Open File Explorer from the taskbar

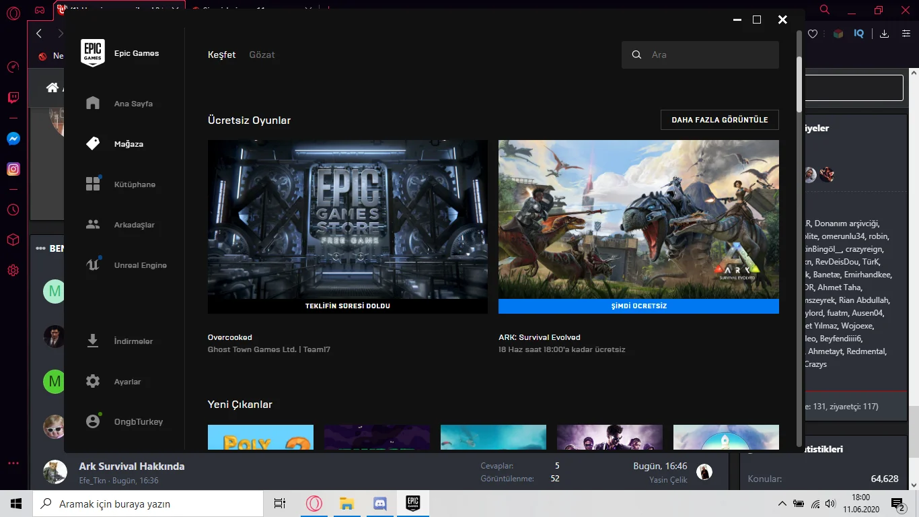click(x=346, y=504)
